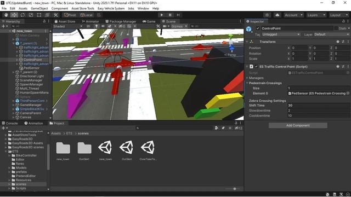Toggle hidden objects visibility count icon
Screen dimensions: 351x197
click(122, 26)
